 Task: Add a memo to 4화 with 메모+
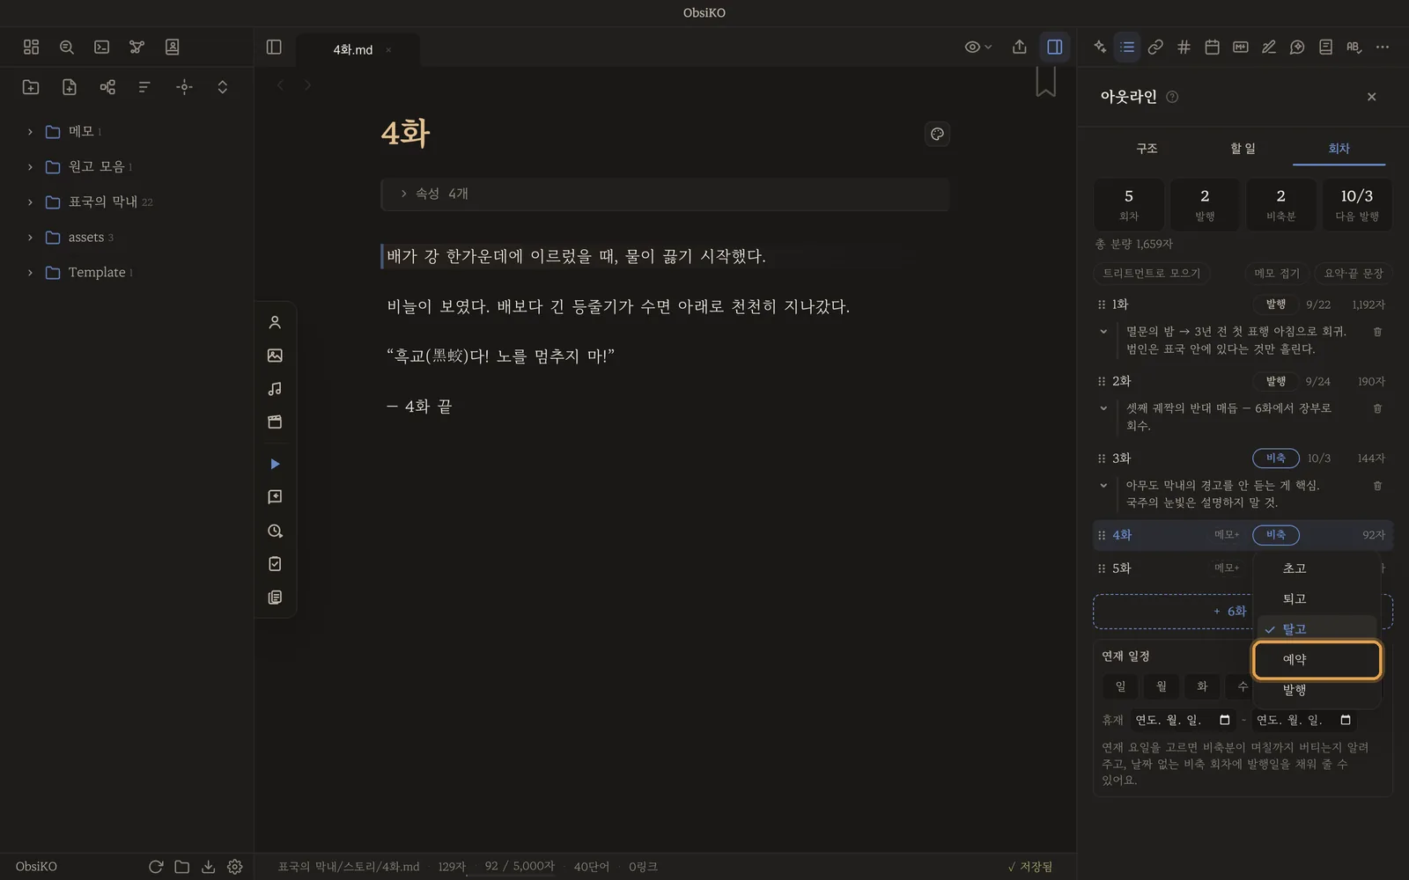pyautogui.click(x=1227, y=535)
